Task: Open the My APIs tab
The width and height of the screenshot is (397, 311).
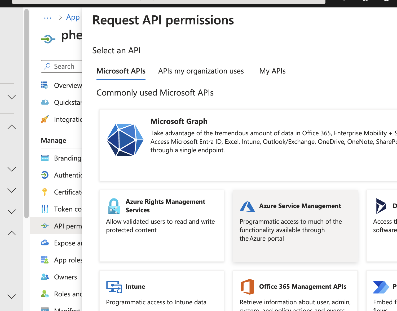Action: tap(272, 71)
